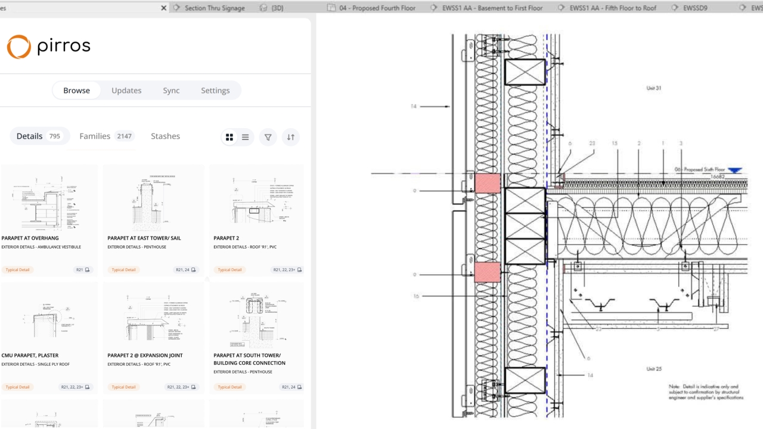Click Typical Detail tag on Parapet 2 card

[229, 270]
